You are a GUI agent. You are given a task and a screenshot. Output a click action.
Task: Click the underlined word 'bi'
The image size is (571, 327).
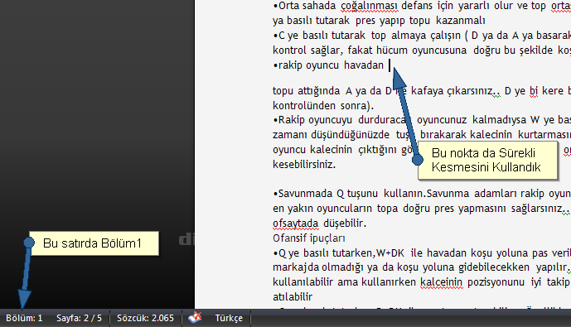(x=534, y=90)
